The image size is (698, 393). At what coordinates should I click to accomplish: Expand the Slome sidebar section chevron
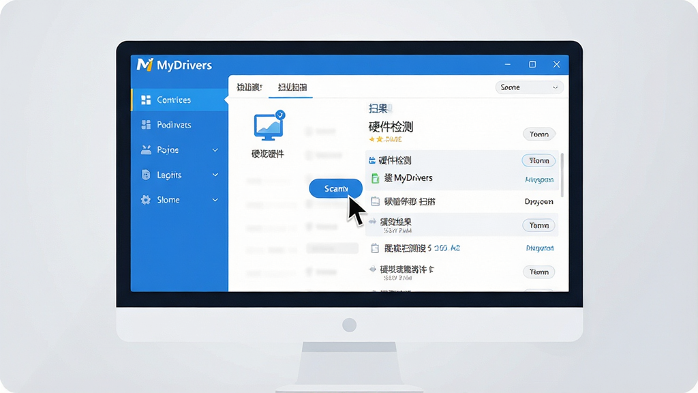[x=215, y=200]
